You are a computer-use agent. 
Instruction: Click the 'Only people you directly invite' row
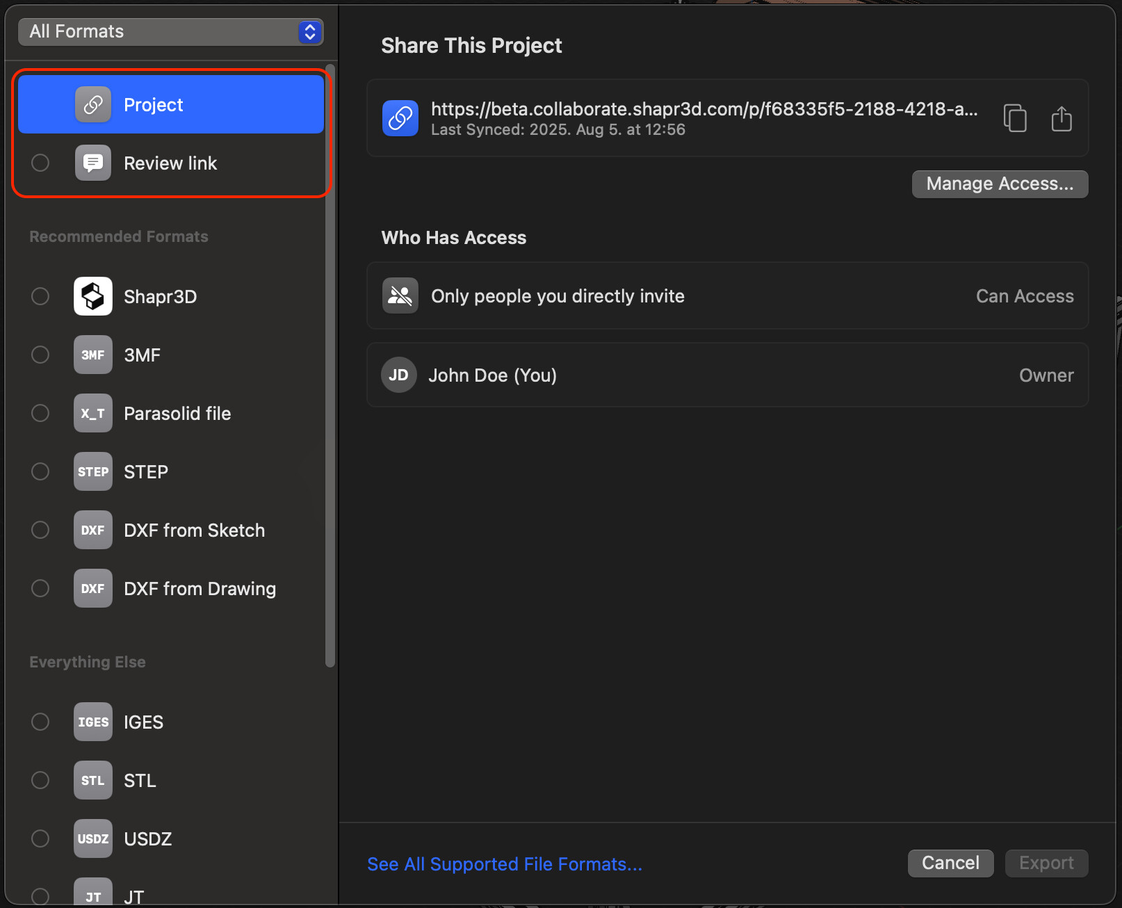727,295
